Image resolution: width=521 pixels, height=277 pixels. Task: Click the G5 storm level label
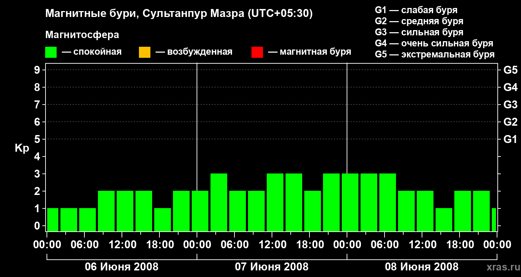click(510, 70)
